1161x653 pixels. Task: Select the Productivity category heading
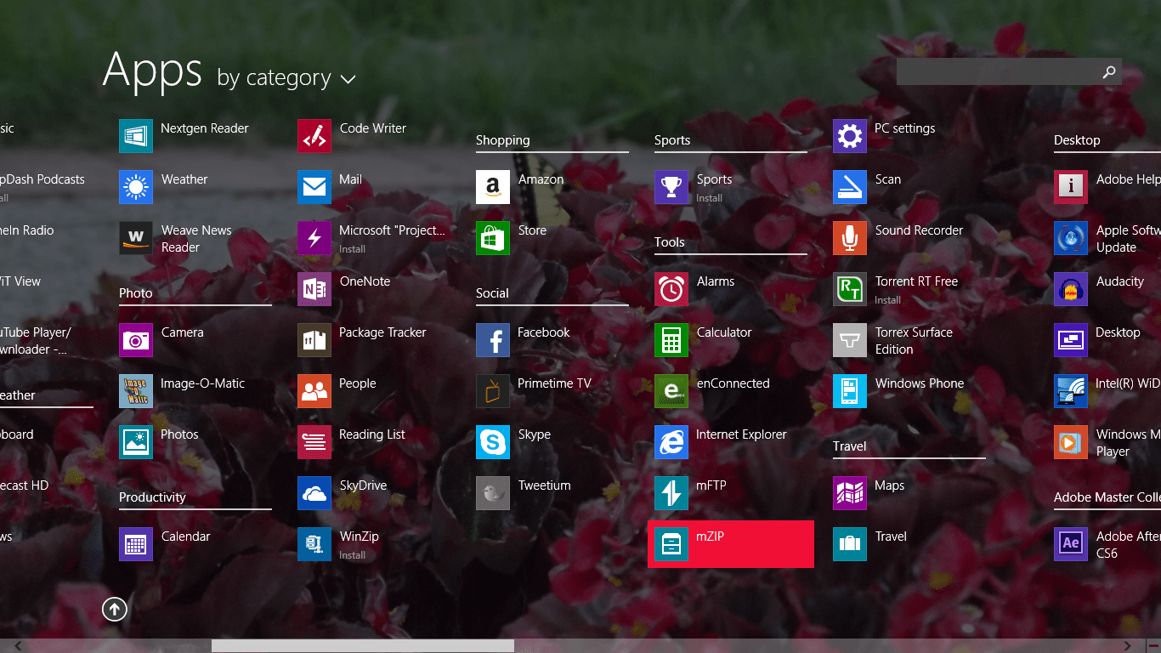[x=152, y=497]
